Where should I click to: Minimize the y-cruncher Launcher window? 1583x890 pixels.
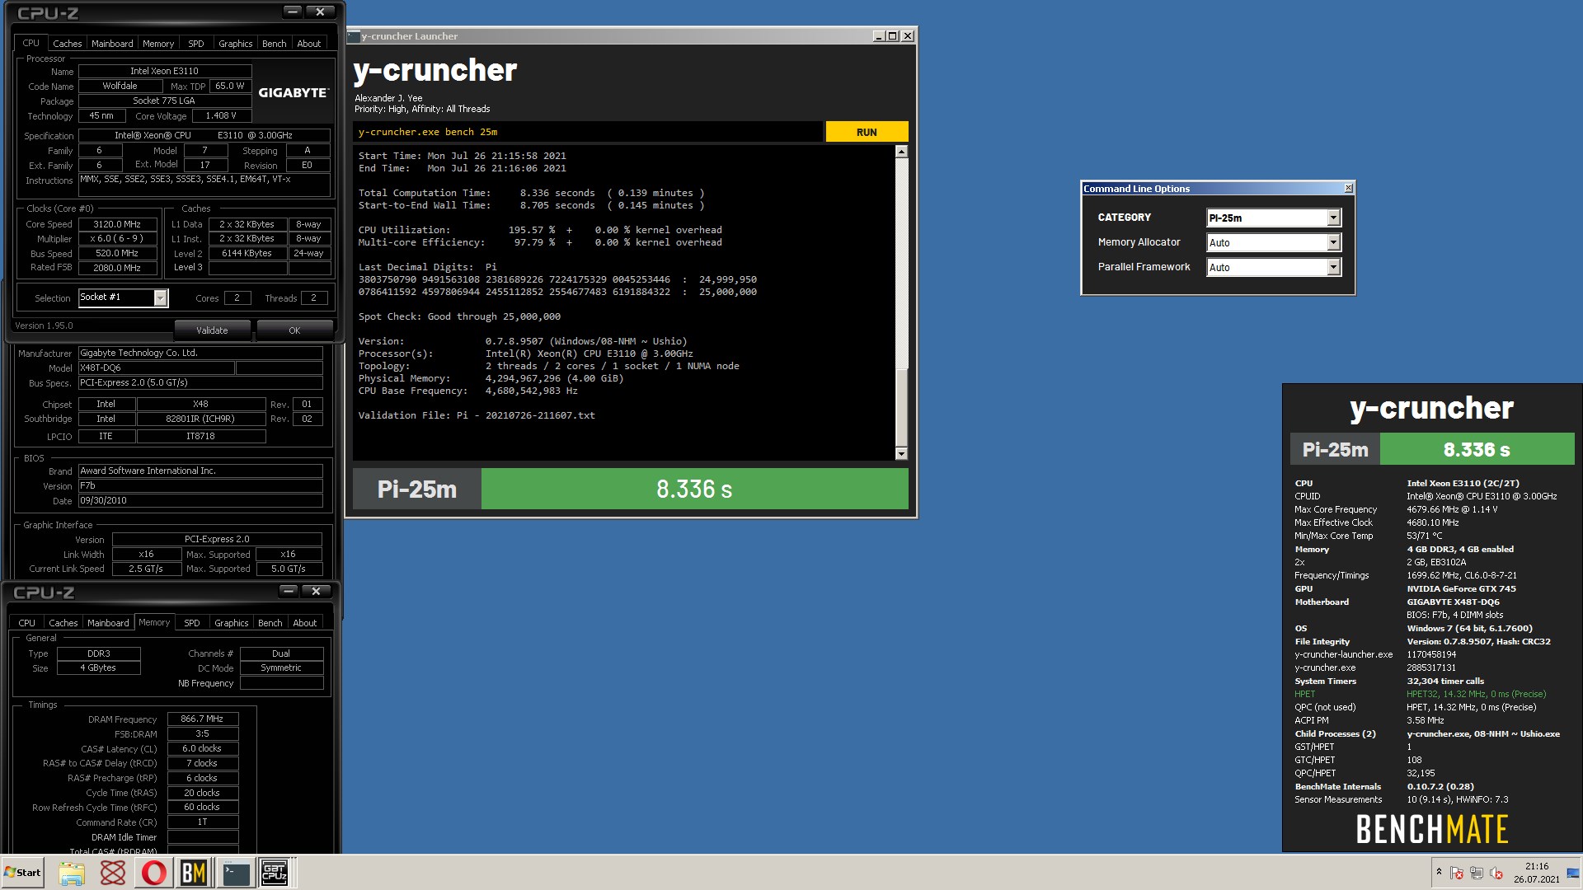click(x=879, y=36)
